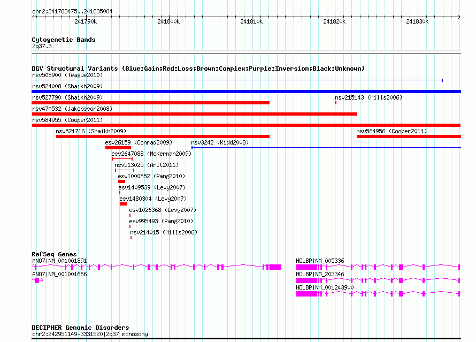Click the esv2647088 (McKernan2009) variant label
Image resolution: width=476 pixels, height=342 pixels.
point(151,154)
